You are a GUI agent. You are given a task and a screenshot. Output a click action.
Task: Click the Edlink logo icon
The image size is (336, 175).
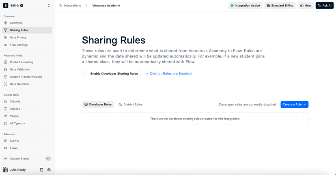(6, 6)
